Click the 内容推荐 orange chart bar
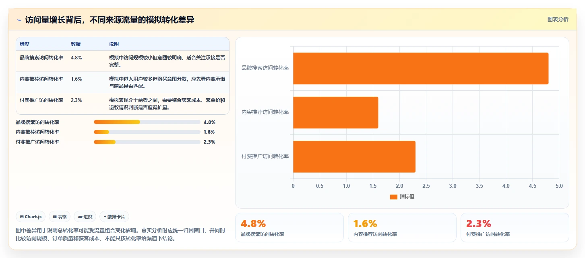This screenshot has width=585, height=258. [x=336, y=112]
